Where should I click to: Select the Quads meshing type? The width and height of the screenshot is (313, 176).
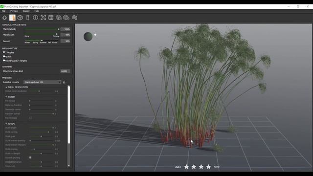(4, 57)
